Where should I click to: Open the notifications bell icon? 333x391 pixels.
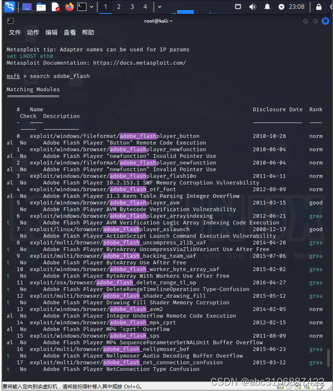tap(267, 7)
